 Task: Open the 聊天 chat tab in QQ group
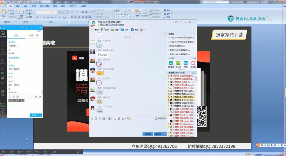(95, 30)
